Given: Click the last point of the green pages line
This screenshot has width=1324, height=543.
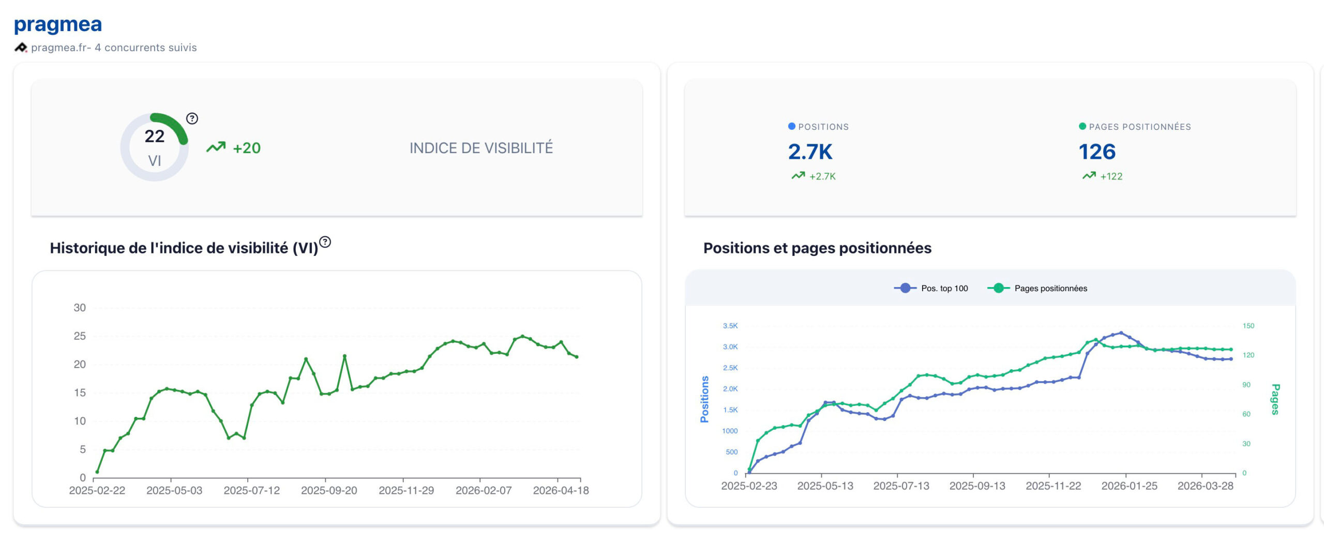Looking at the screenshot, I should pos(1231,350).
